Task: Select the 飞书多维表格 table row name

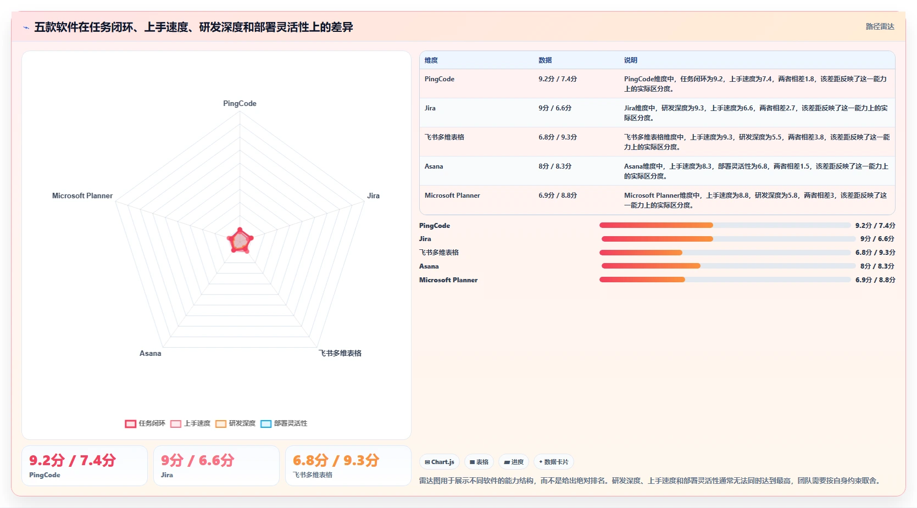Action: coord(444,137)
